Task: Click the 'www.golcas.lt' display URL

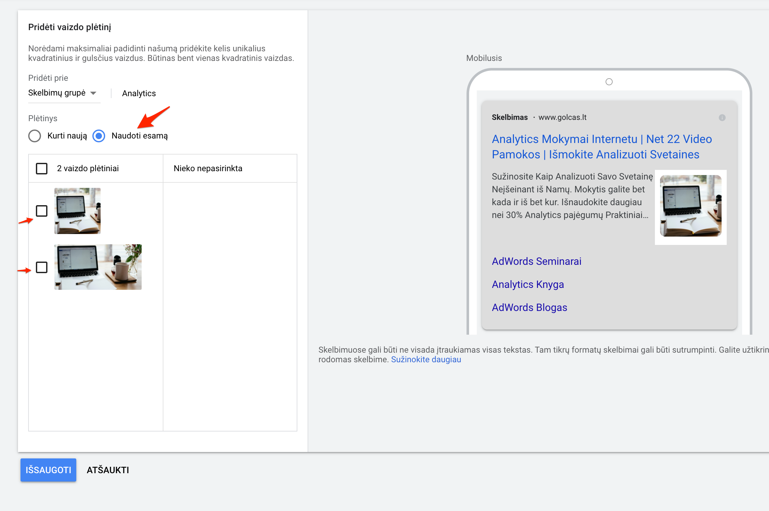Action: pyautogui.click(x=562, y=117)
